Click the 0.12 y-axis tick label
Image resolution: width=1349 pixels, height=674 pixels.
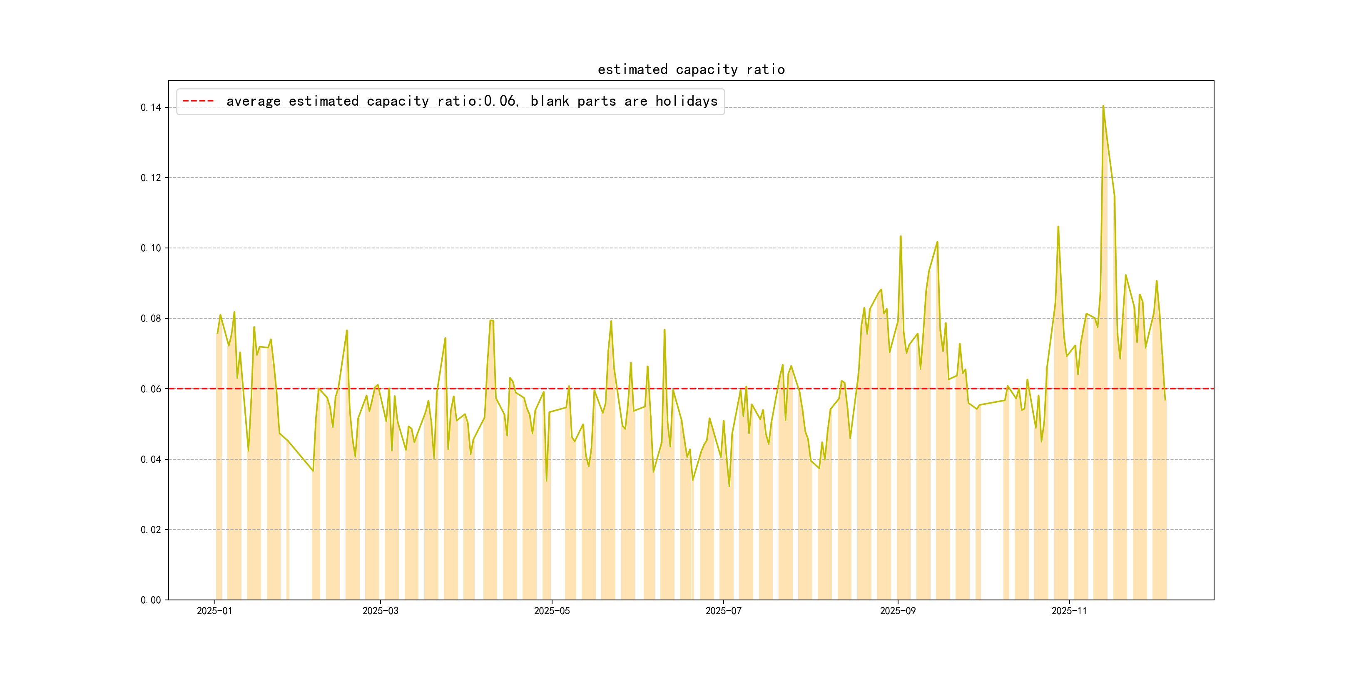(x=150, y=178)
